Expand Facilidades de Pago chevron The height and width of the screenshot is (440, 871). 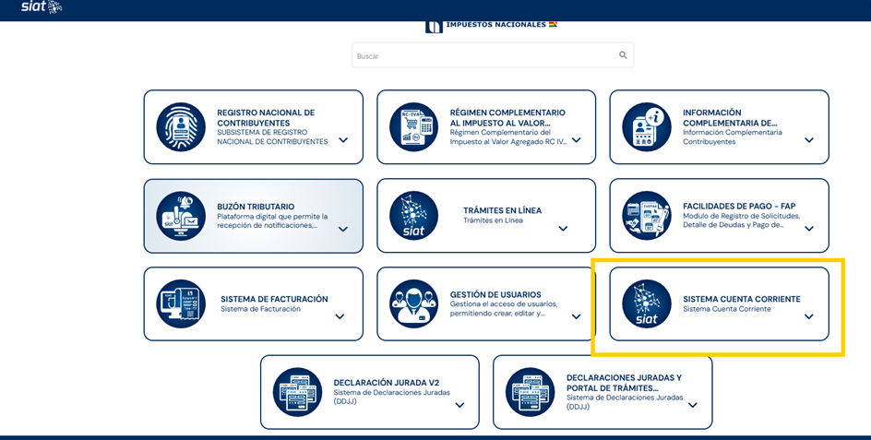pyautogui.click(x=809, y=229)
